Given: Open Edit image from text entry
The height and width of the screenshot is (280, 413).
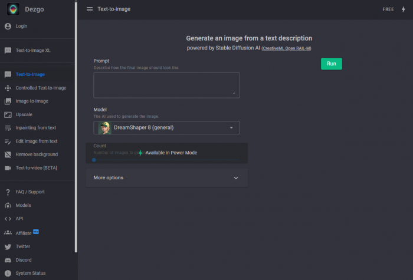Looking at the screenshot, I should point(37,141).
